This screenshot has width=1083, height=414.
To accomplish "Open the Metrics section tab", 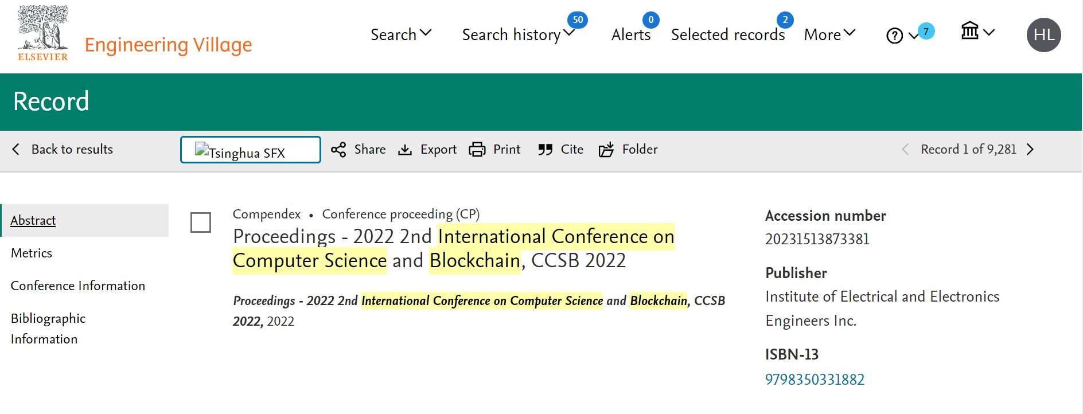I will (32, 253).
